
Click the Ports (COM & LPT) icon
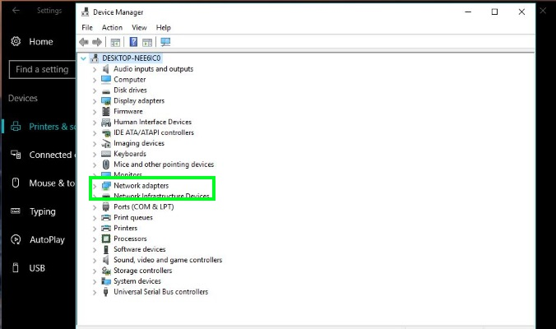[x=105, y=206]
